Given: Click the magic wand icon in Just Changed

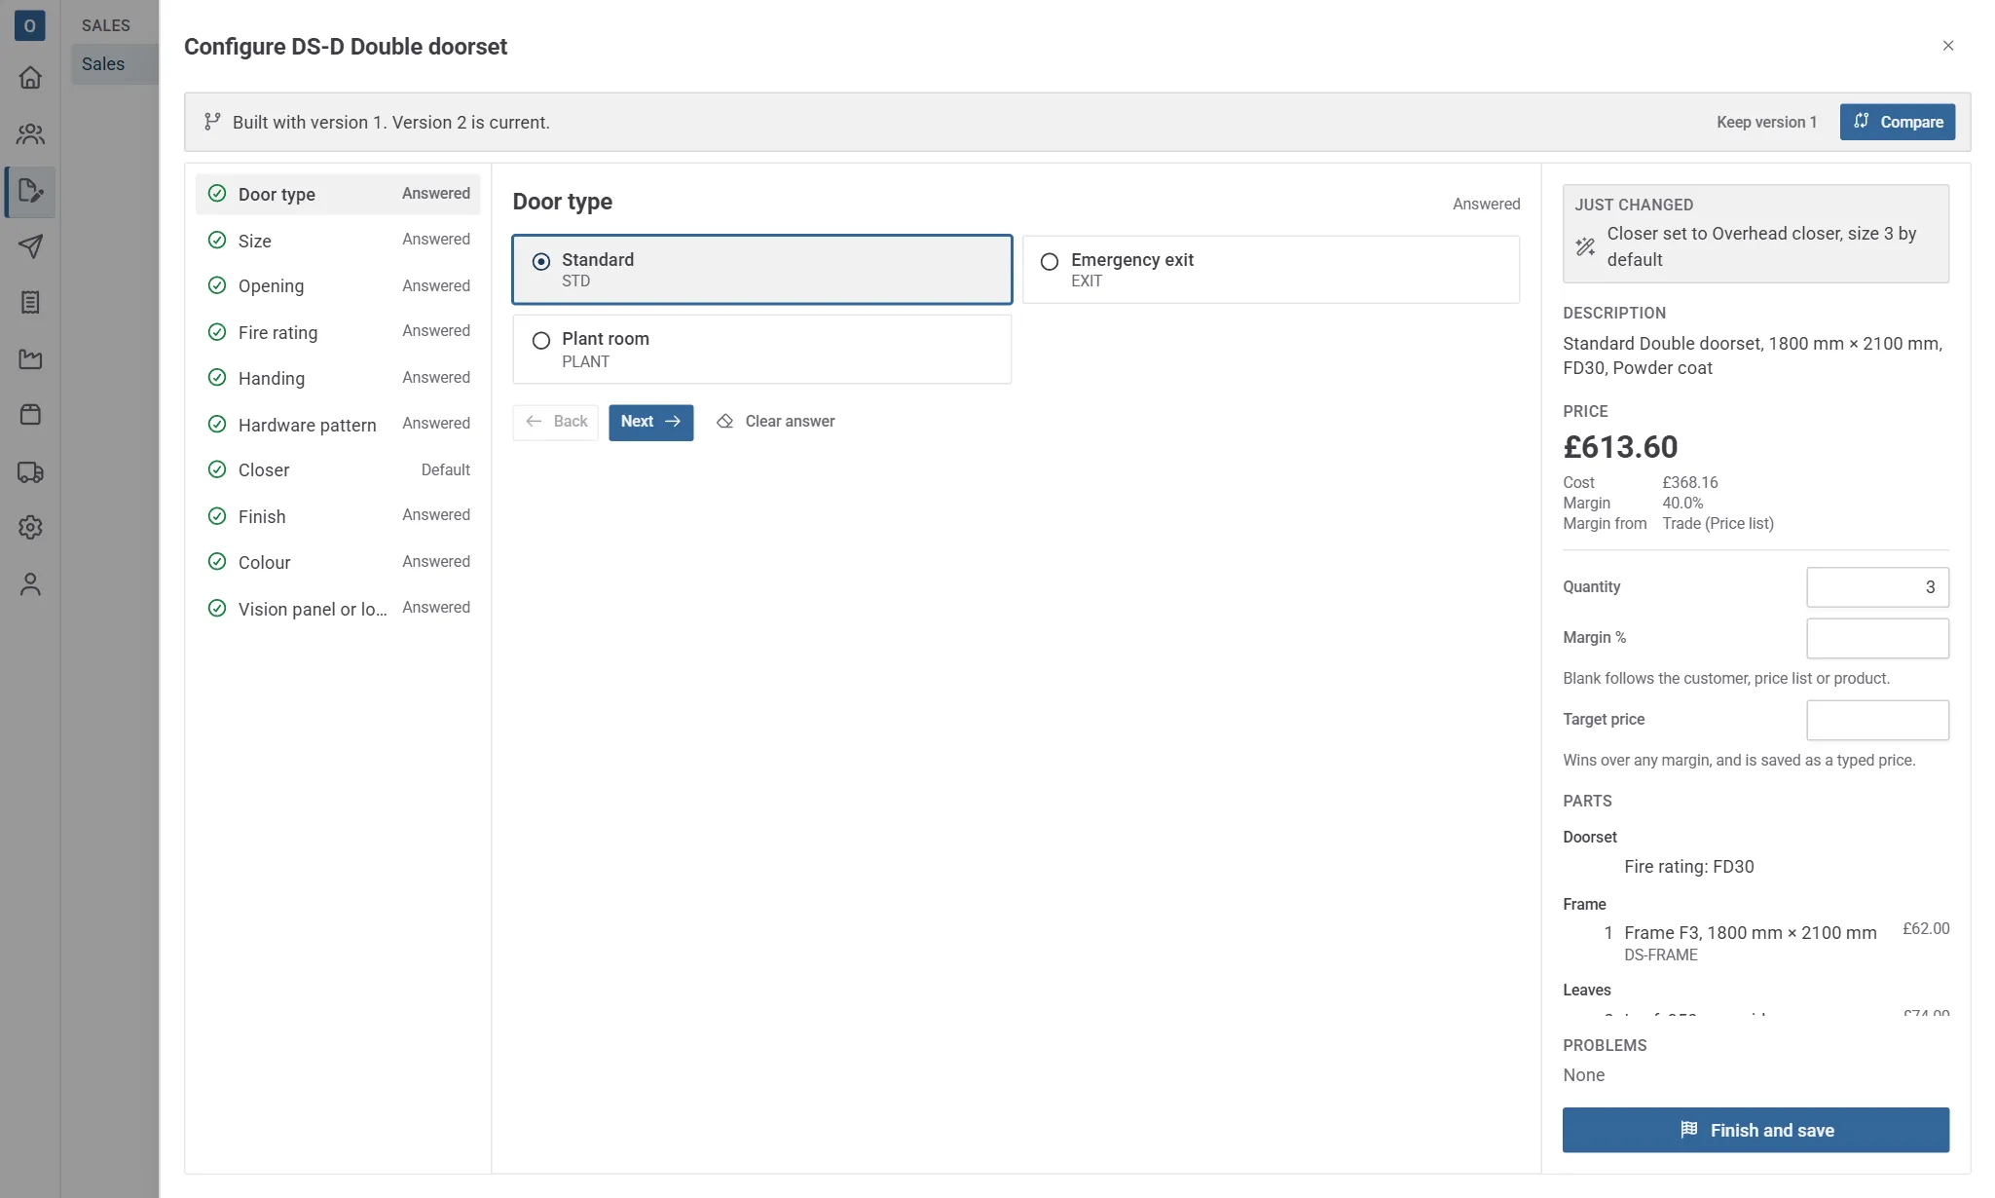Looking at the screenshot, I should (1585, 246).
